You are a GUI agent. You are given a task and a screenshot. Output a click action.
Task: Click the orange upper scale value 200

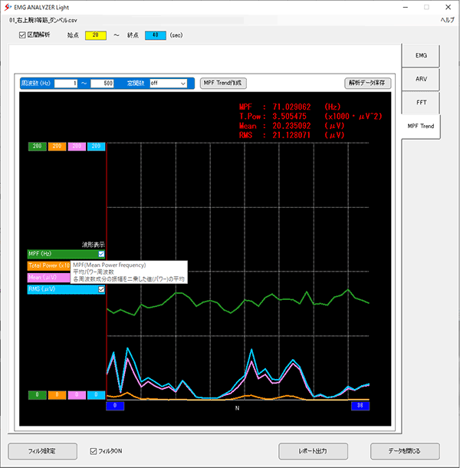[57, 147]
